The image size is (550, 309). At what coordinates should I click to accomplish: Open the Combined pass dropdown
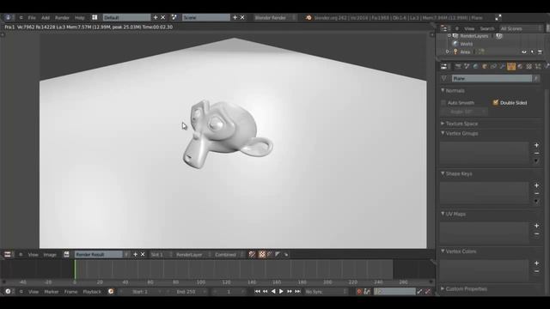click(229, 255)
